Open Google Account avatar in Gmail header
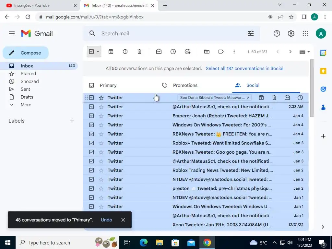The image size is (332, 249). 321,33
